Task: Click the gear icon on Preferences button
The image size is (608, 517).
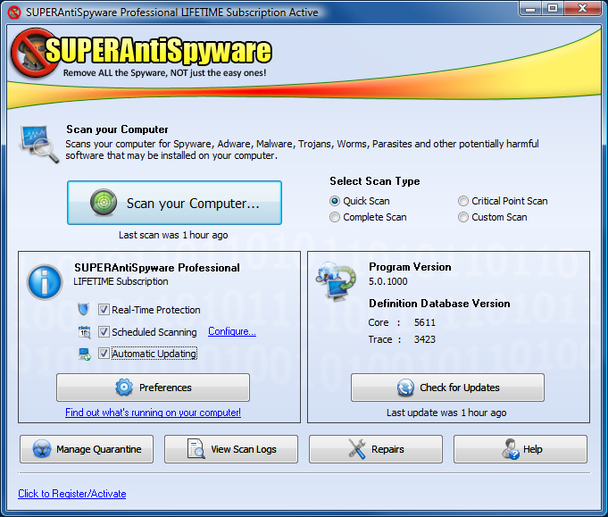Action: 124,388
